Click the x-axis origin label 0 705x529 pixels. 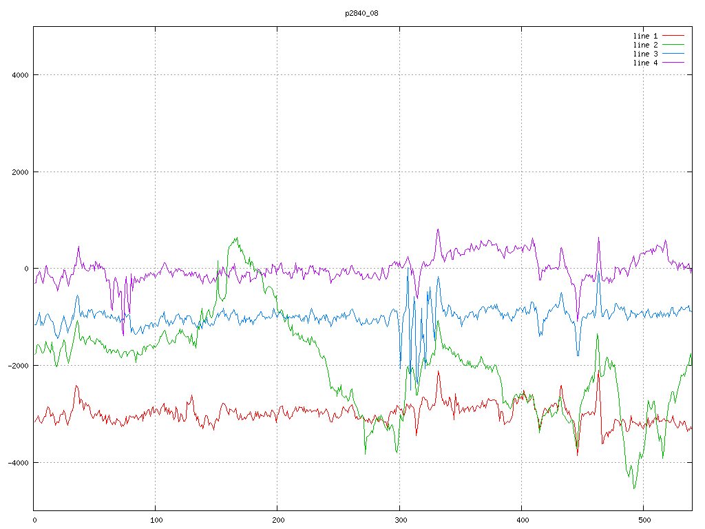click(34, 521)
